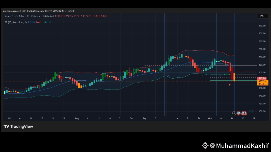
Task: Click the 240.00 price axis label
Action: tap(262, 57)
